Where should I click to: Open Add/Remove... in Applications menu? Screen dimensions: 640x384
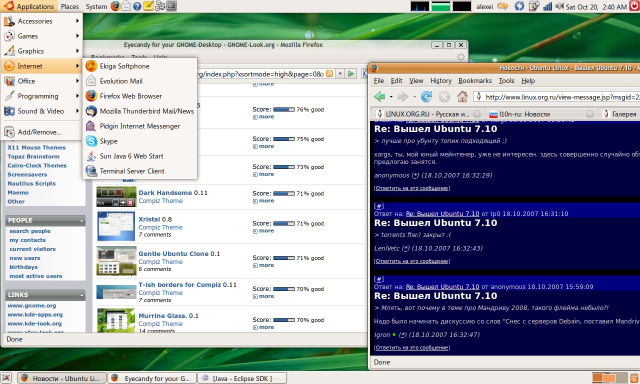(x=41, y=132)
